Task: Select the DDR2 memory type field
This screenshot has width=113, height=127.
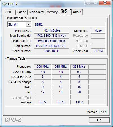Action: [x=69, y=24]
